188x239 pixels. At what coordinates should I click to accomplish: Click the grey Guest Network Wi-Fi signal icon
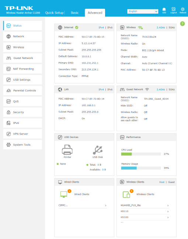pyautogui.click(x=147, y=90)
